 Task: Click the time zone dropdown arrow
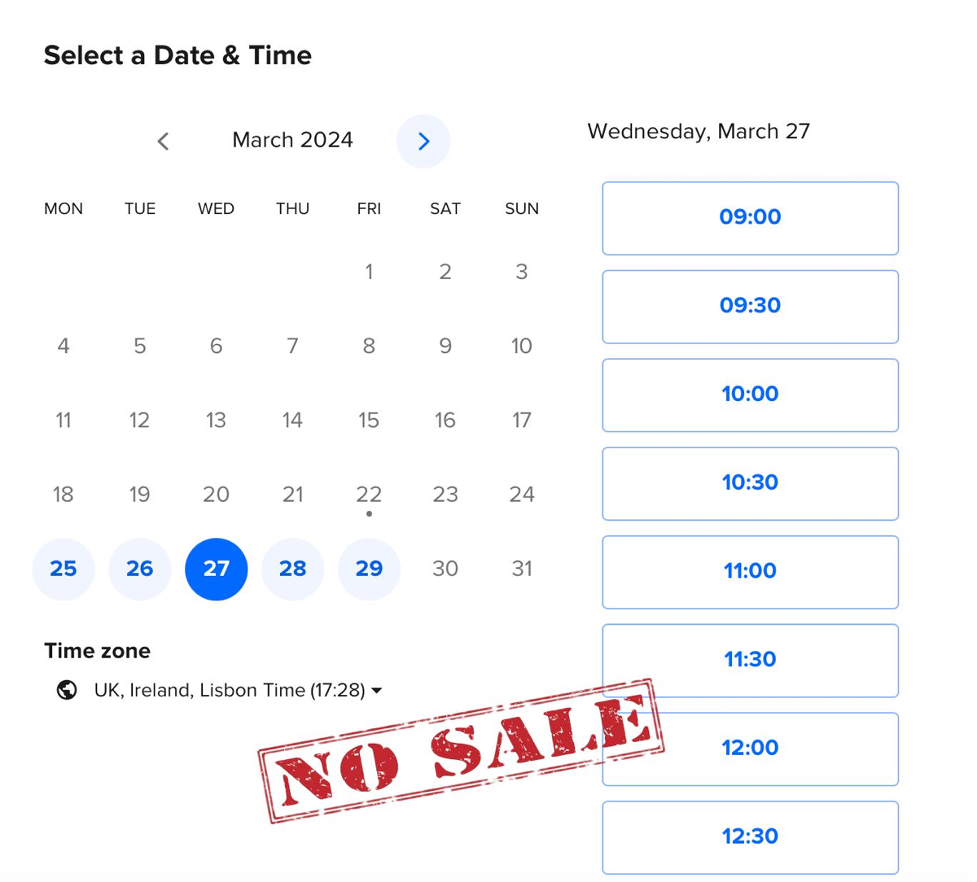(x=376, y=691)
